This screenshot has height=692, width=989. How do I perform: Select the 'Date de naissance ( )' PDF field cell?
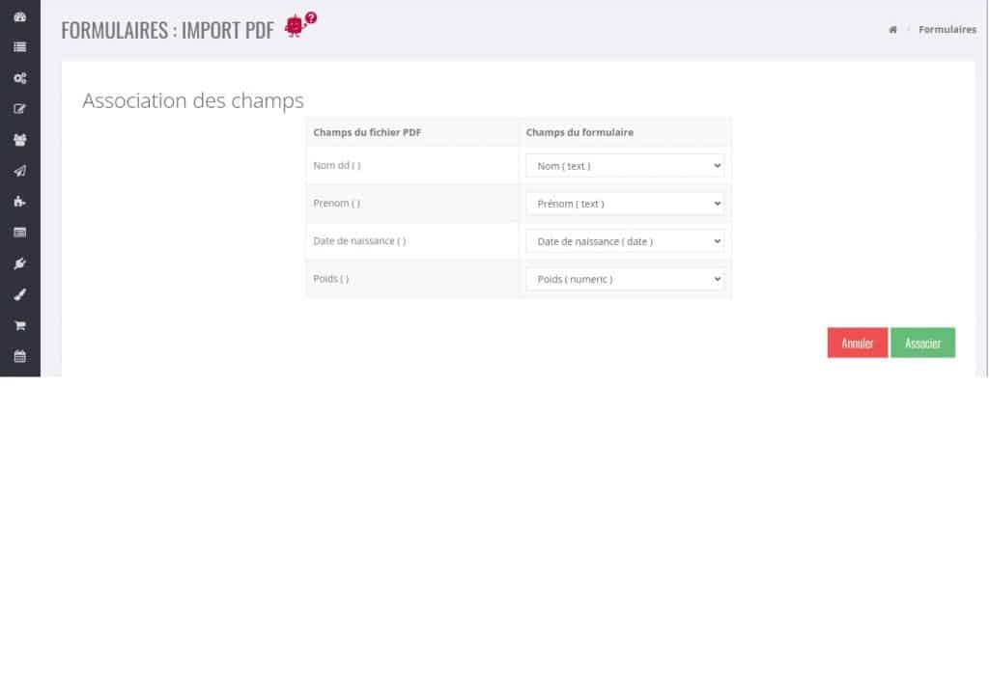click(x=411, y=240)
